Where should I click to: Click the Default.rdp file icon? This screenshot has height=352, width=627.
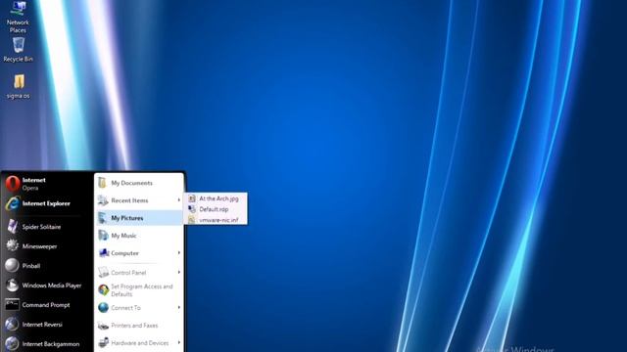click(192, 209)
